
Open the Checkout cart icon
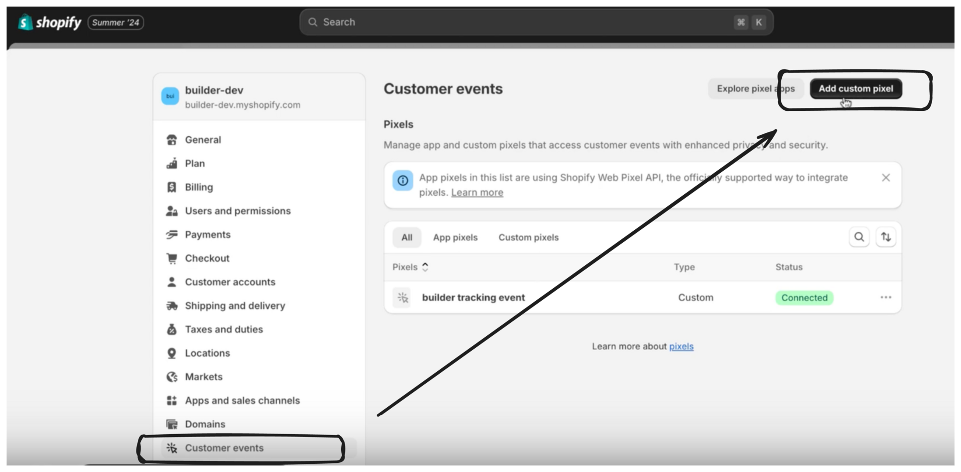click(172, 258)
